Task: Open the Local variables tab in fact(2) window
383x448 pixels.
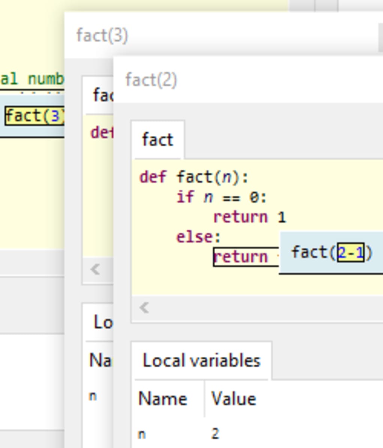Action: (x=201, y=361)
